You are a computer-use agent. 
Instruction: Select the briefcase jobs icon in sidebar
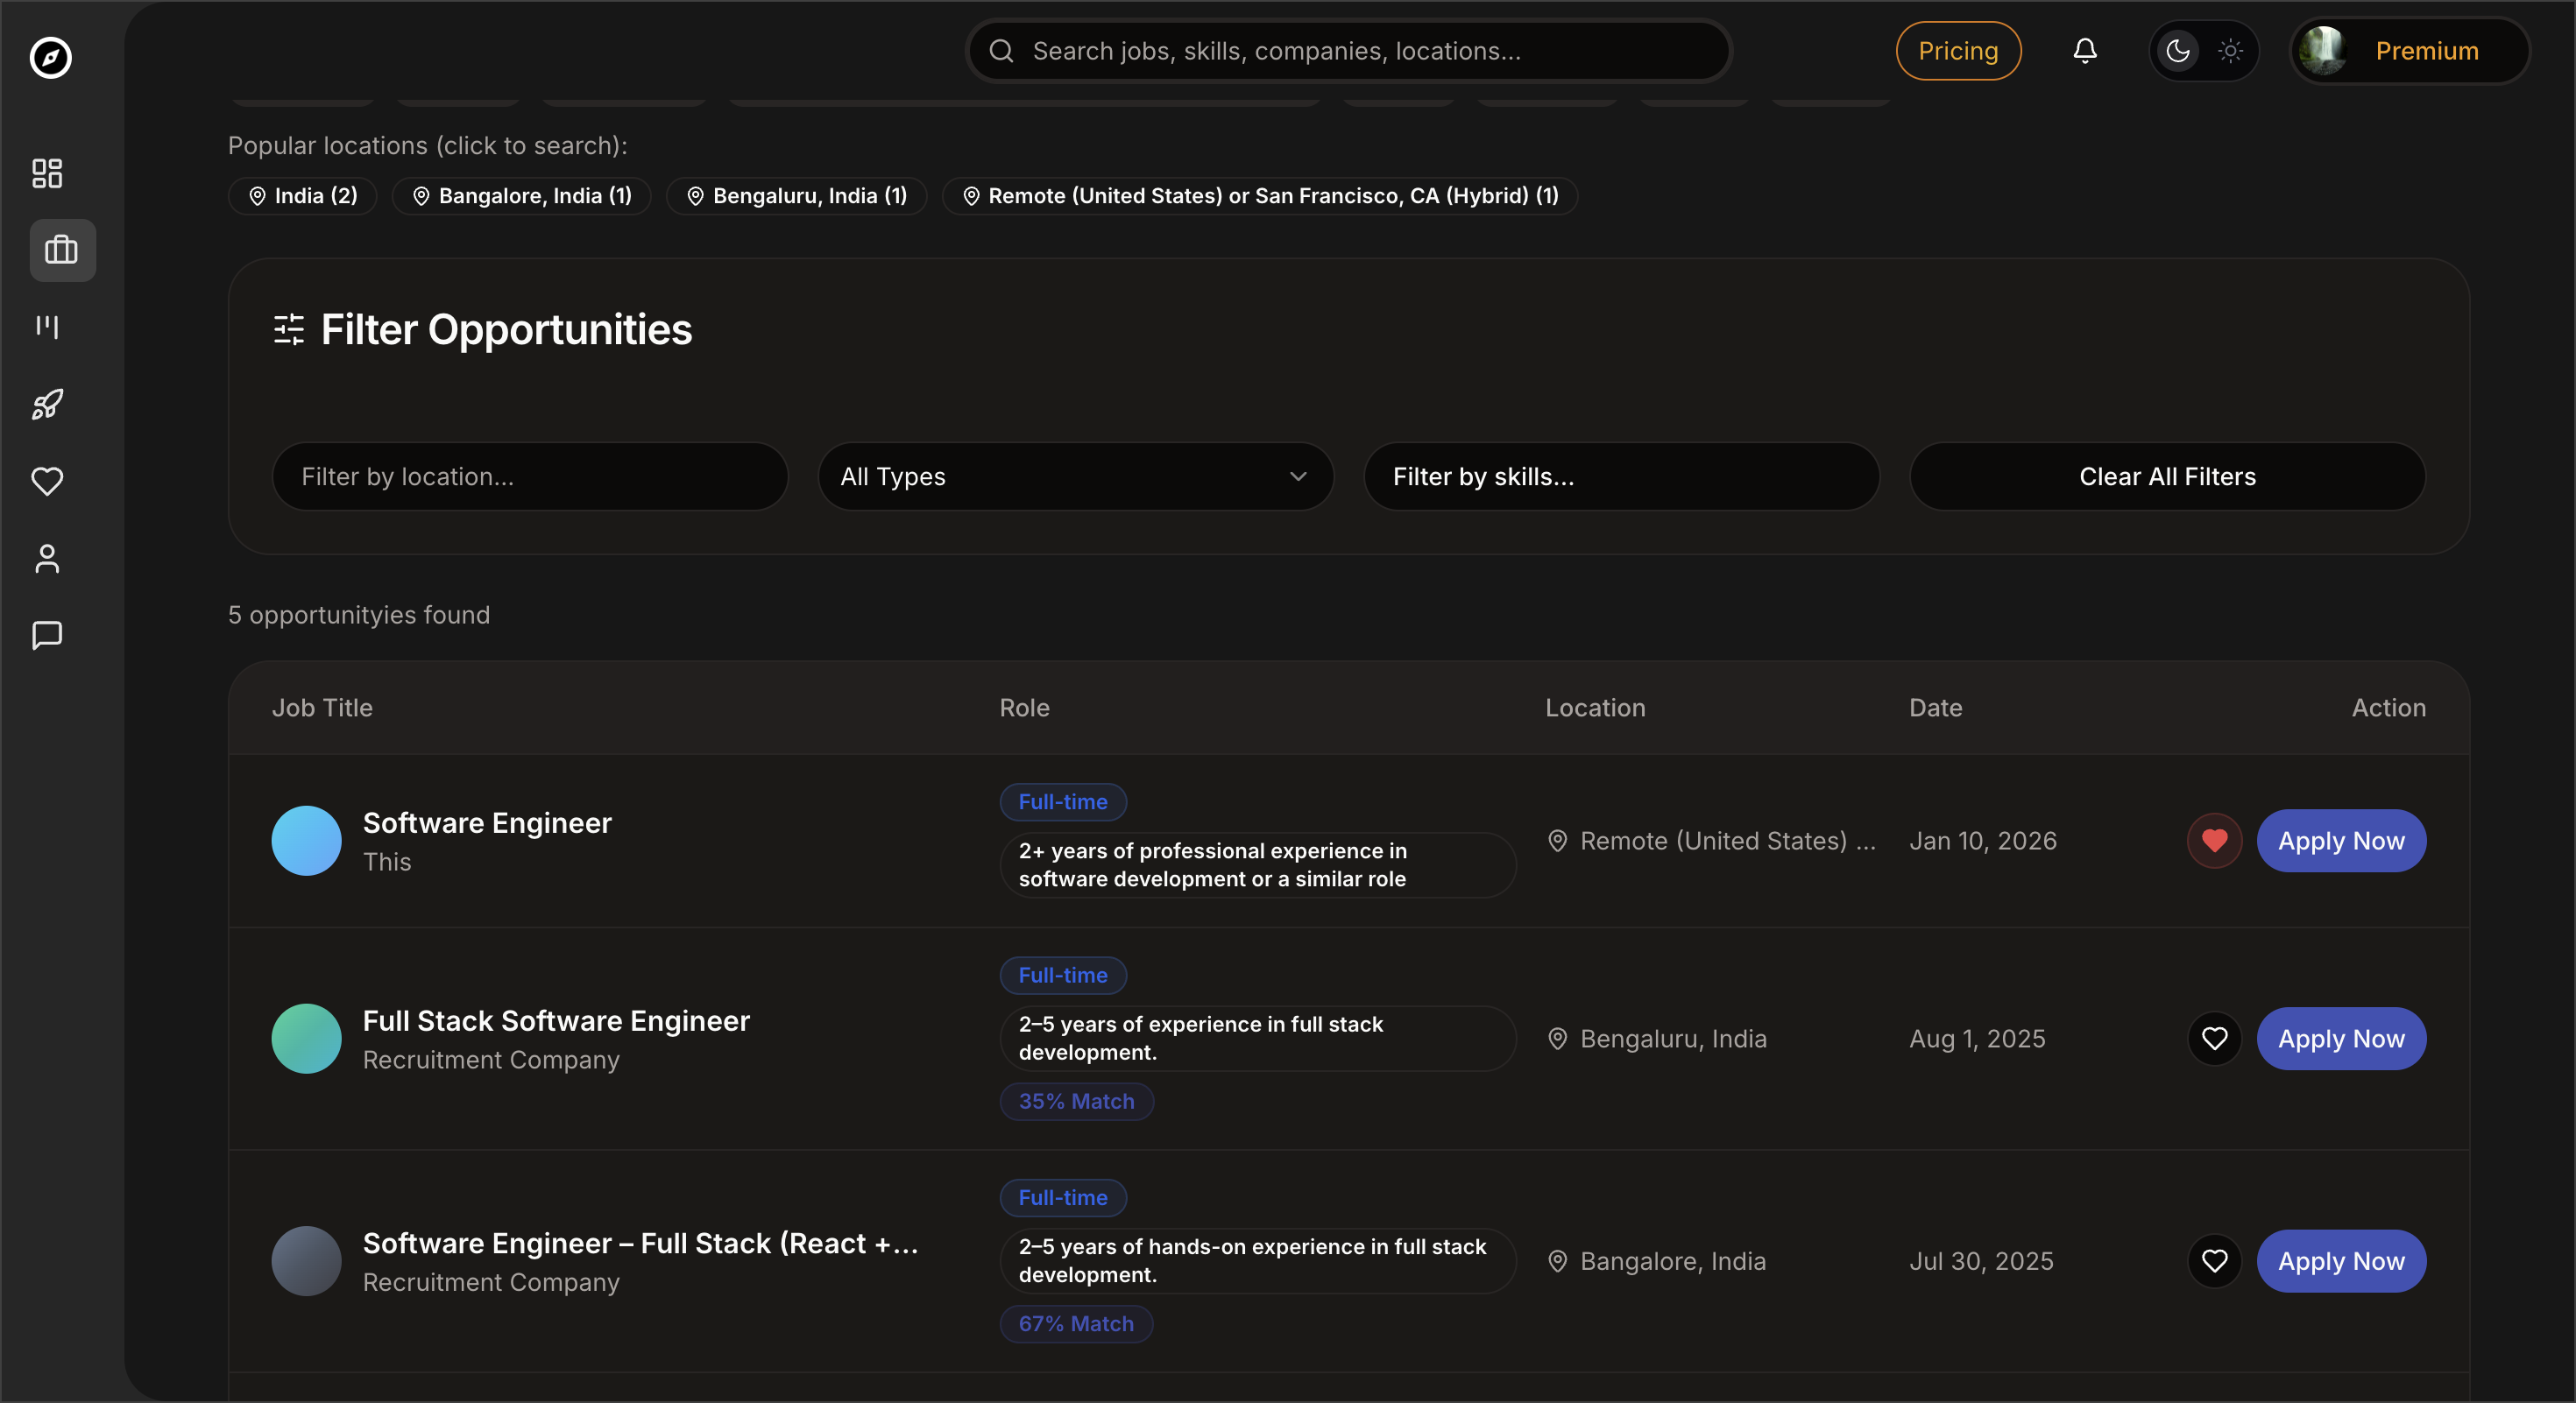62,250
